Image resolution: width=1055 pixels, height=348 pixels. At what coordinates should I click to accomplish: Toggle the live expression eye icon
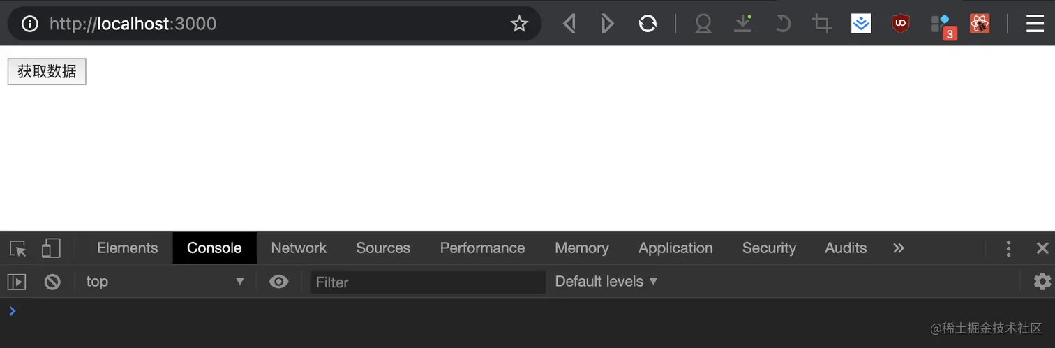[278, 282]
